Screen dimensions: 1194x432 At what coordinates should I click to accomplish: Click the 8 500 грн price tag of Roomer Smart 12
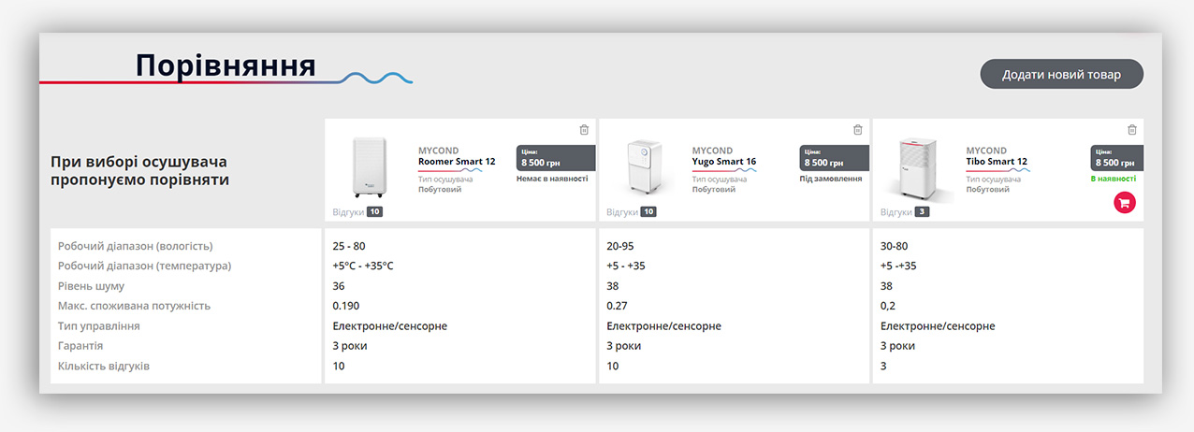coord(556,158)
